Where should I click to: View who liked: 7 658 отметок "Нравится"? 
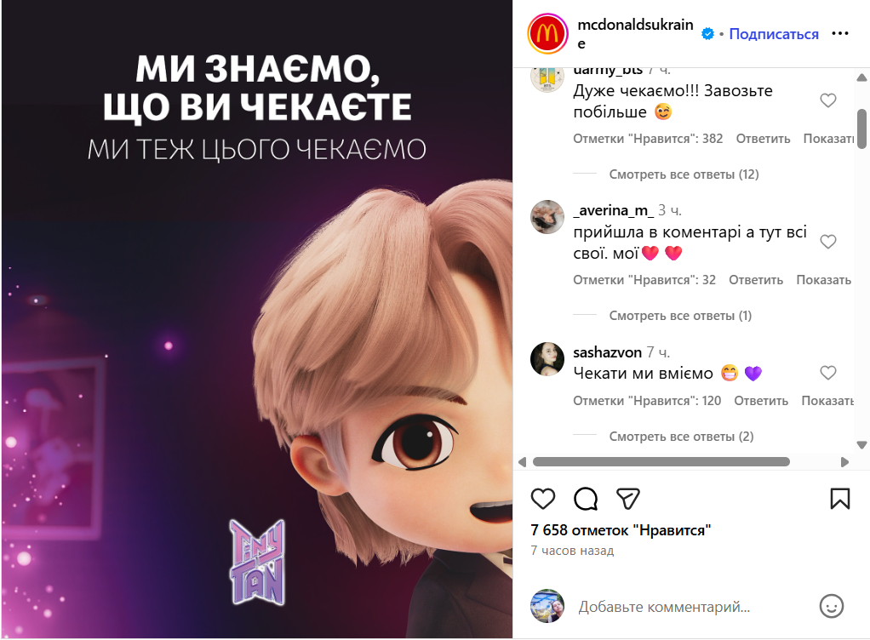(621, 530)
